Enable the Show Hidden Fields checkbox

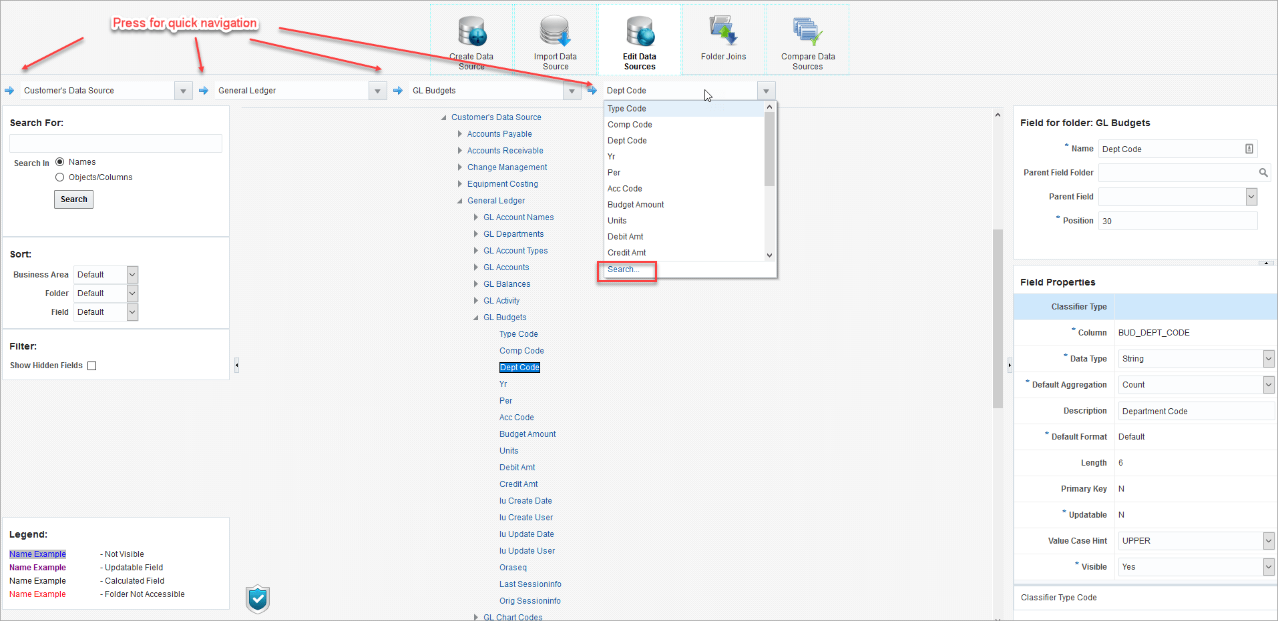point(92,366)
